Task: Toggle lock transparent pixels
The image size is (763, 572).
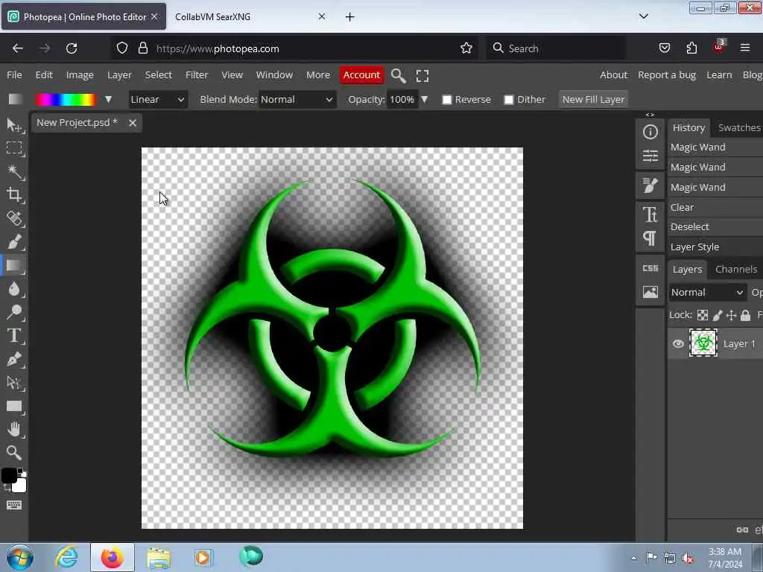Action: click(x=702, y=315)
